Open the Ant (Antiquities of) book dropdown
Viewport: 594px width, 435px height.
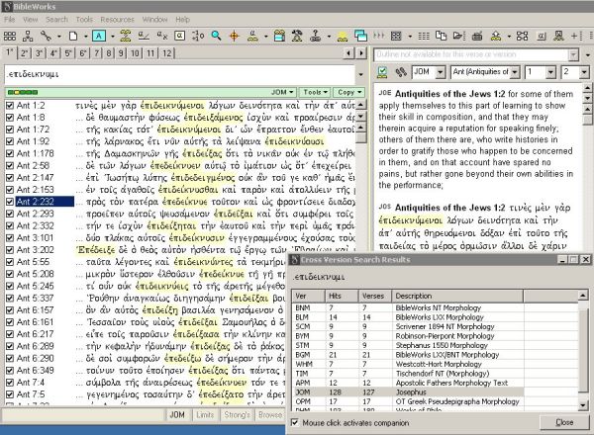pos(515,72)
